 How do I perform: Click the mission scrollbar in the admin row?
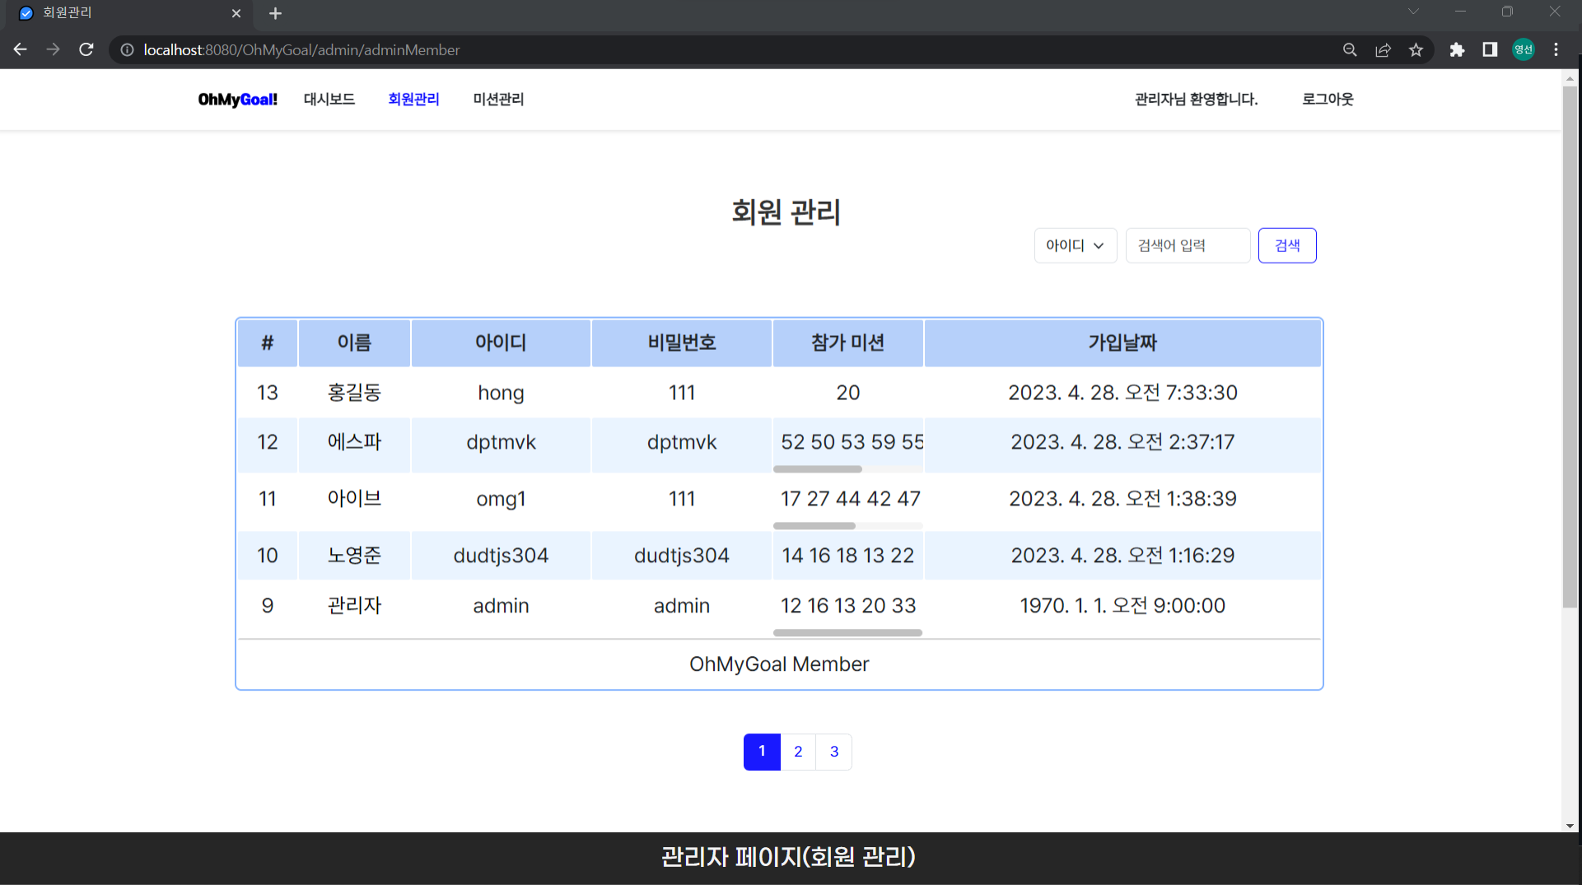[847, 633]
